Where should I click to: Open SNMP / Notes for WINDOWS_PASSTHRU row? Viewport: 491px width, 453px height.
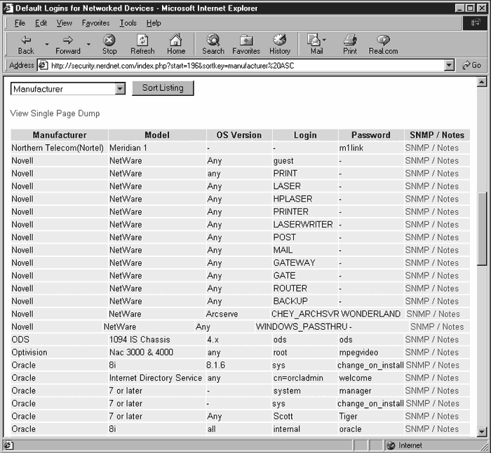[x=437, y=327]
